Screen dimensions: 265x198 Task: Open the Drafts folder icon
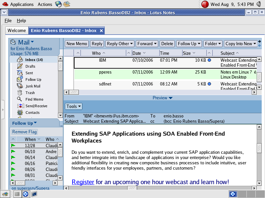click(x=20, y=66)
